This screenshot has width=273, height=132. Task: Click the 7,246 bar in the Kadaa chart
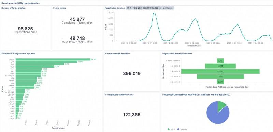click(35, 67)
